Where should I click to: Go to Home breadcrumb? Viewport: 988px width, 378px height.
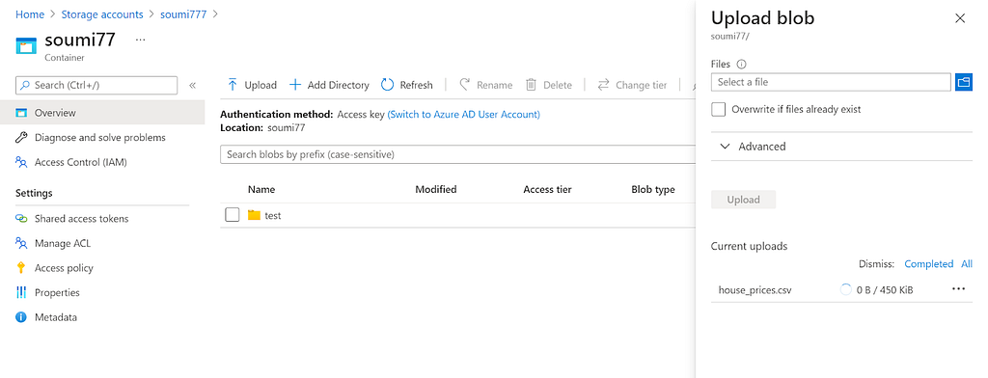[30, 14]
